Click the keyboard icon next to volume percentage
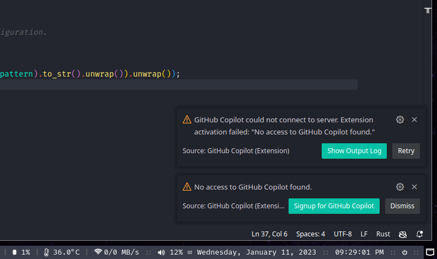This screenshot has height=259, width=437. point(190,252)
